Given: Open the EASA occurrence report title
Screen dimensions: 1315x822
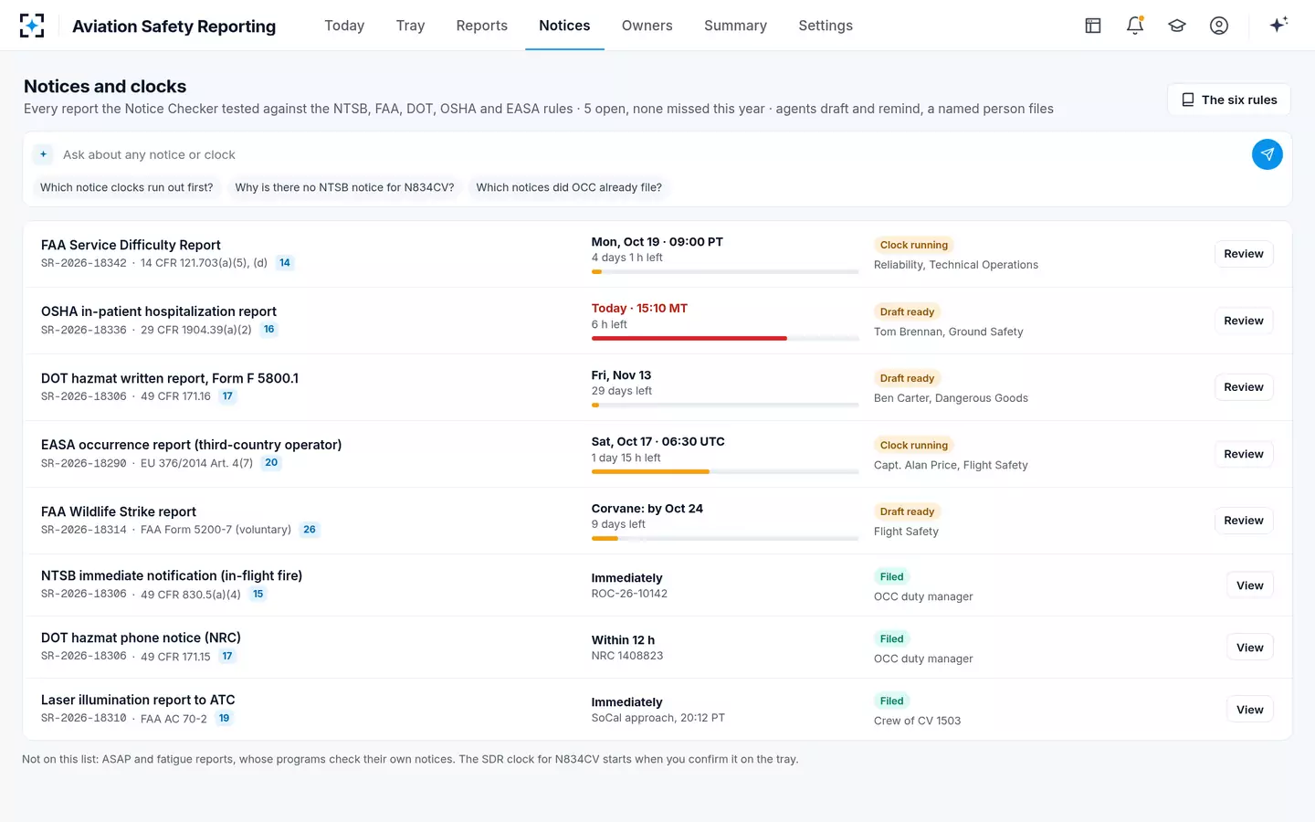Looking at the screenshot, I should (x=191, y=445).
